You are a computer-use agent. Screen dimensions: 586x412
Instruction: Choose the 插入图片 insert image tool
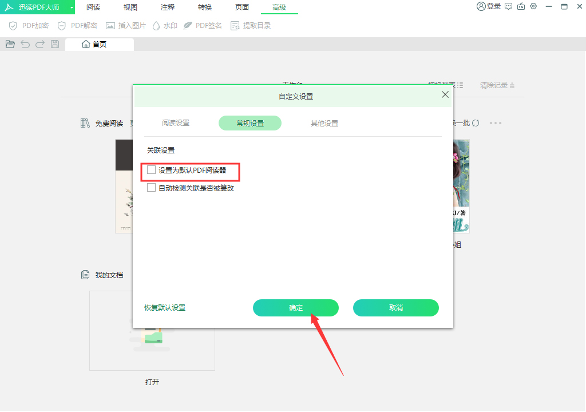pos(125,25)
